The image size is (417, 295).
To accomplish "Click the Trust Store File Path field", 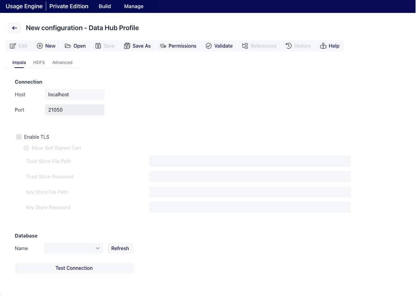I will 250,162.
